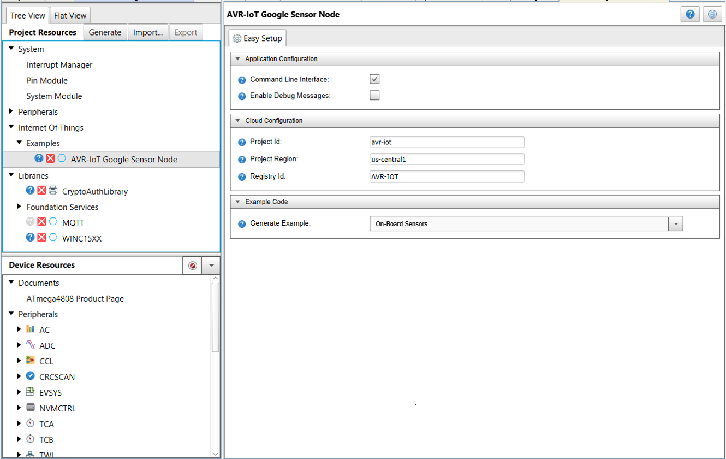
Task: Remove MQTT library with red X
Action: click(41, 222)
